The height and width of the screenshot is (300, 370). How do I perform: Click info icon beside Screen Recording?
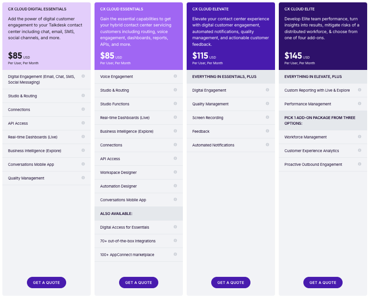267,117
